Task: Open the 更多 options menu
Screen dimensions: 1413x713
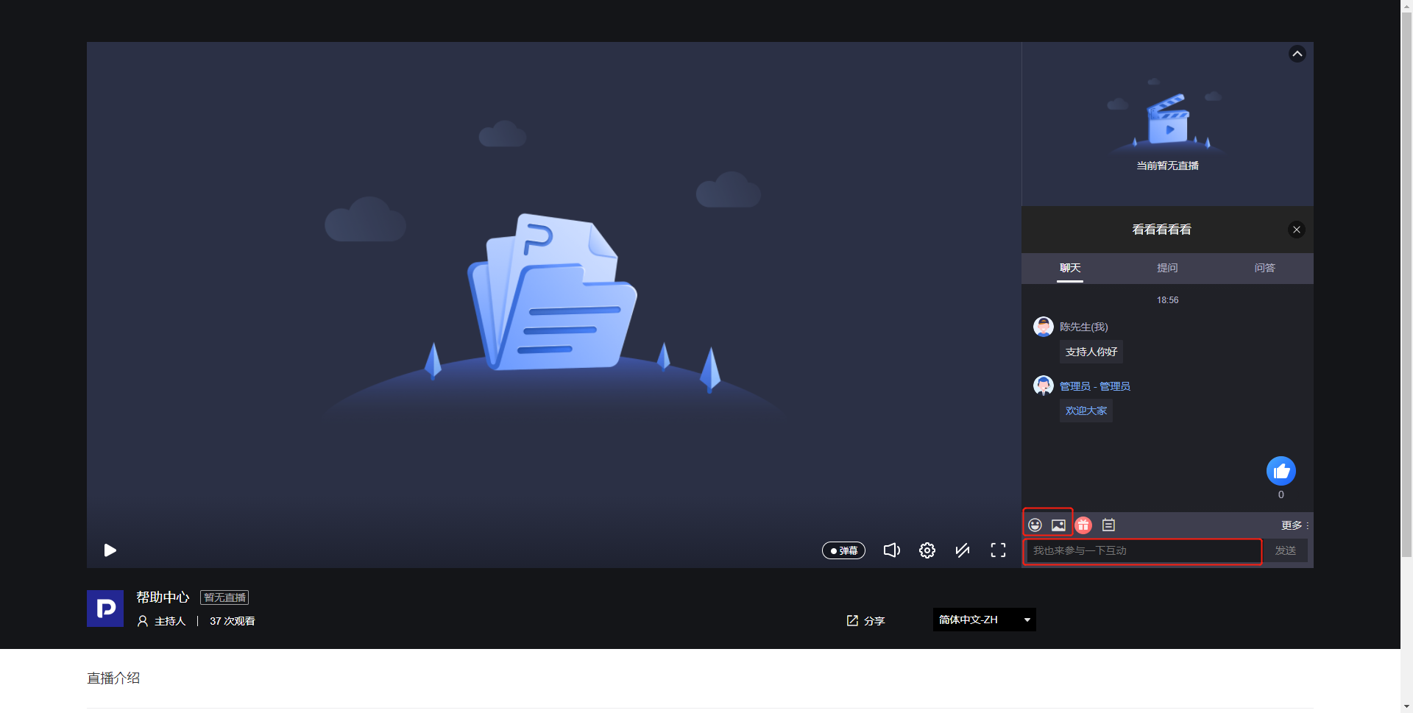Action: tap(1295, 525)
